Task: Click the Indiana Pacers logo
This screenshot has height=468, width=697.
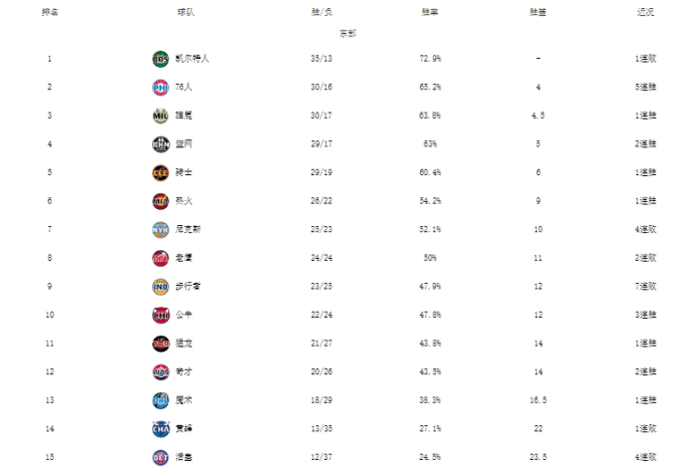Action: tap(161, 287)
